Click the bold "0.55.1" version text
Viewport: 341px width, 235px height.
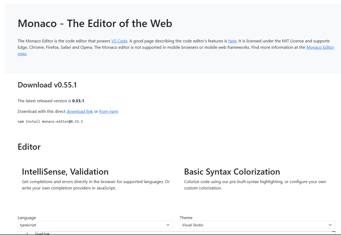[x=78, y=101]
